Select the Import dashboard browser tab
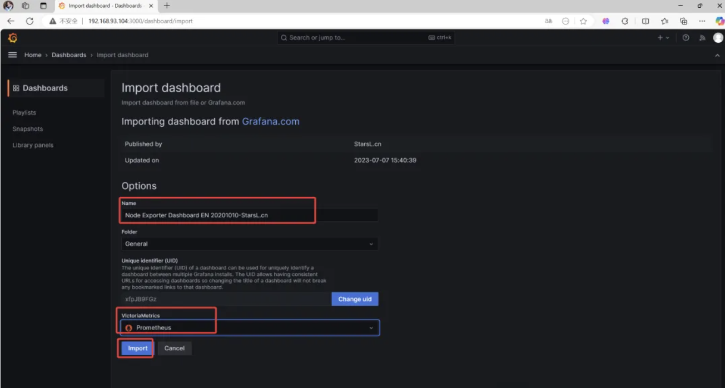725x388 pixels. 105,6
